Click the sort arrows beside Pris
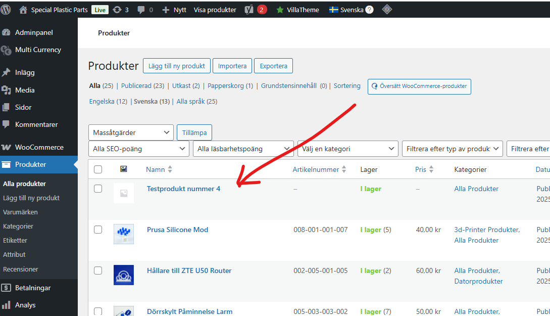 (431, 169)
